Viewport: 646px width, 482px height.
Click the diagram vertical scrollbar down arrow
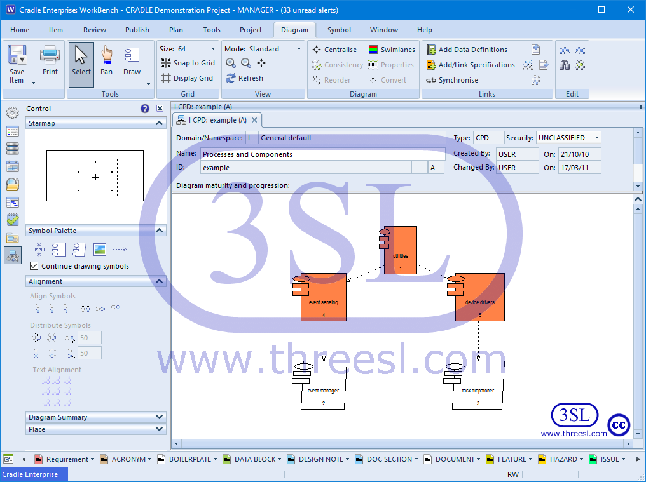(638, 434)
